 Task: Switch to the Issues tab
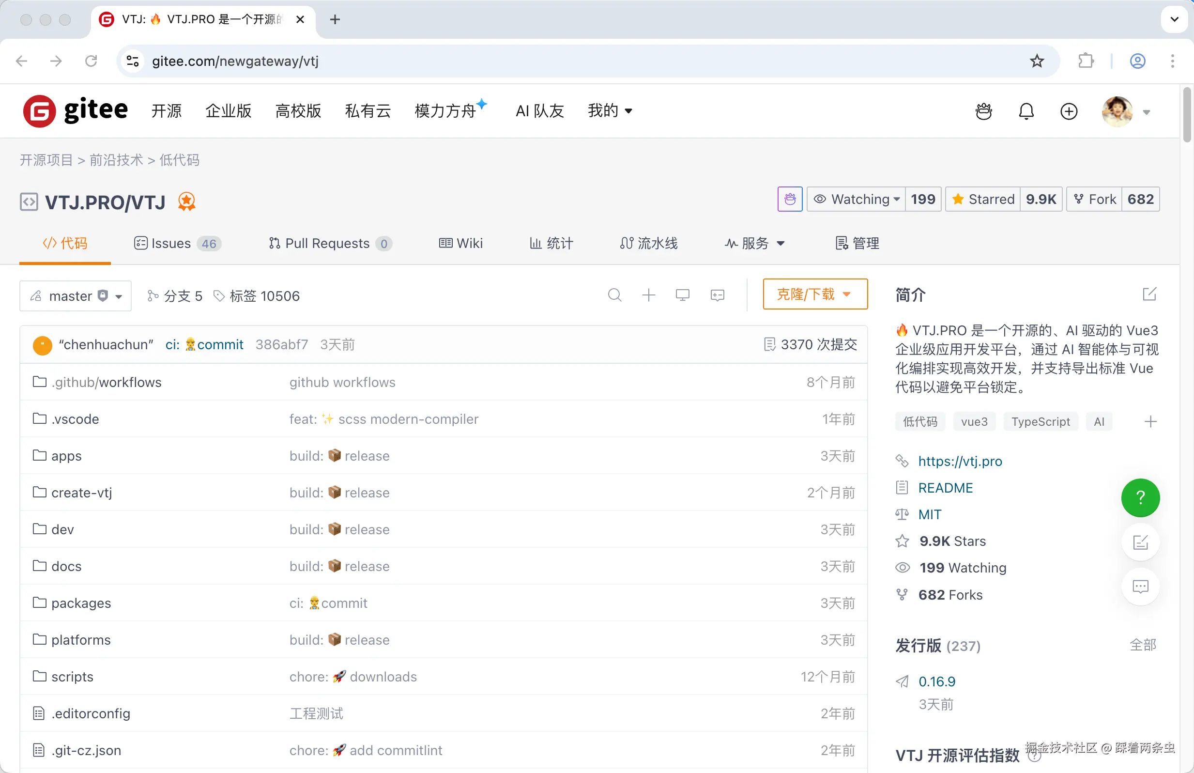(170, 244)
